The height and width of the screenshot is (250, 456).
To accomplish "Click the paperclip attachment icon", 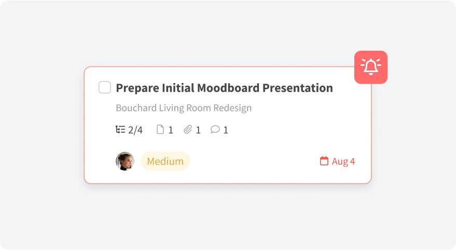I will pyautogui.click(x=188, y=130).
